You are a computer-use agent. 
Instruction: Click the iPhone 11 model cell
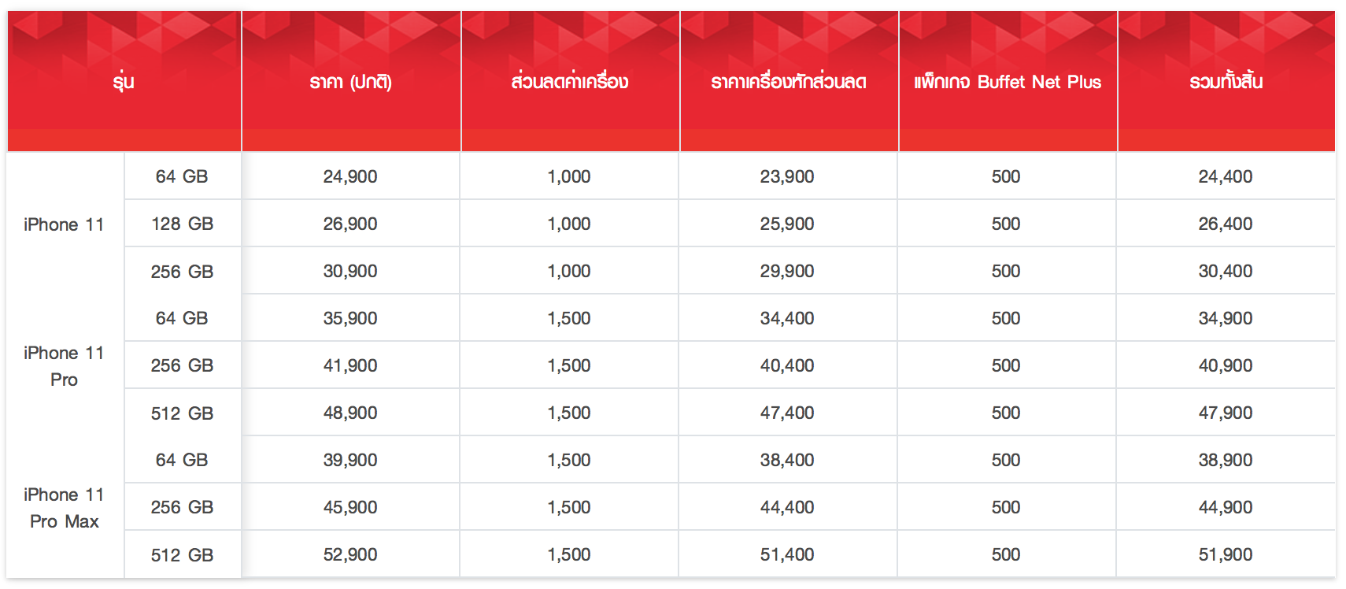pyautogui.click(x=65, y=224)
